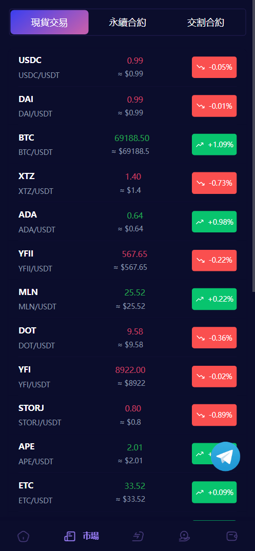Open the DAI -0.01% change badge

214,106
